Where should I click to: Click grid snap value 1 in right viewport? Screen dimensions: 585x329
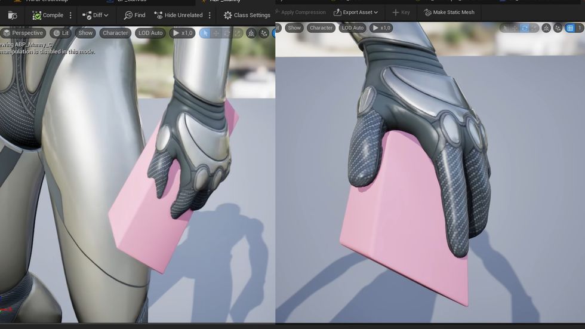click(580, 28)
